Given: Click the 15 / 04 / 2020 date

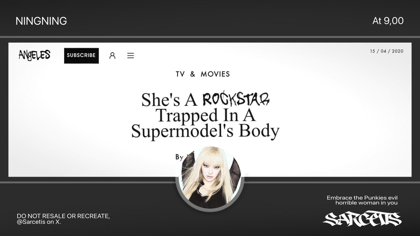Looking at the screenshot, I should [x=387, y=51].
